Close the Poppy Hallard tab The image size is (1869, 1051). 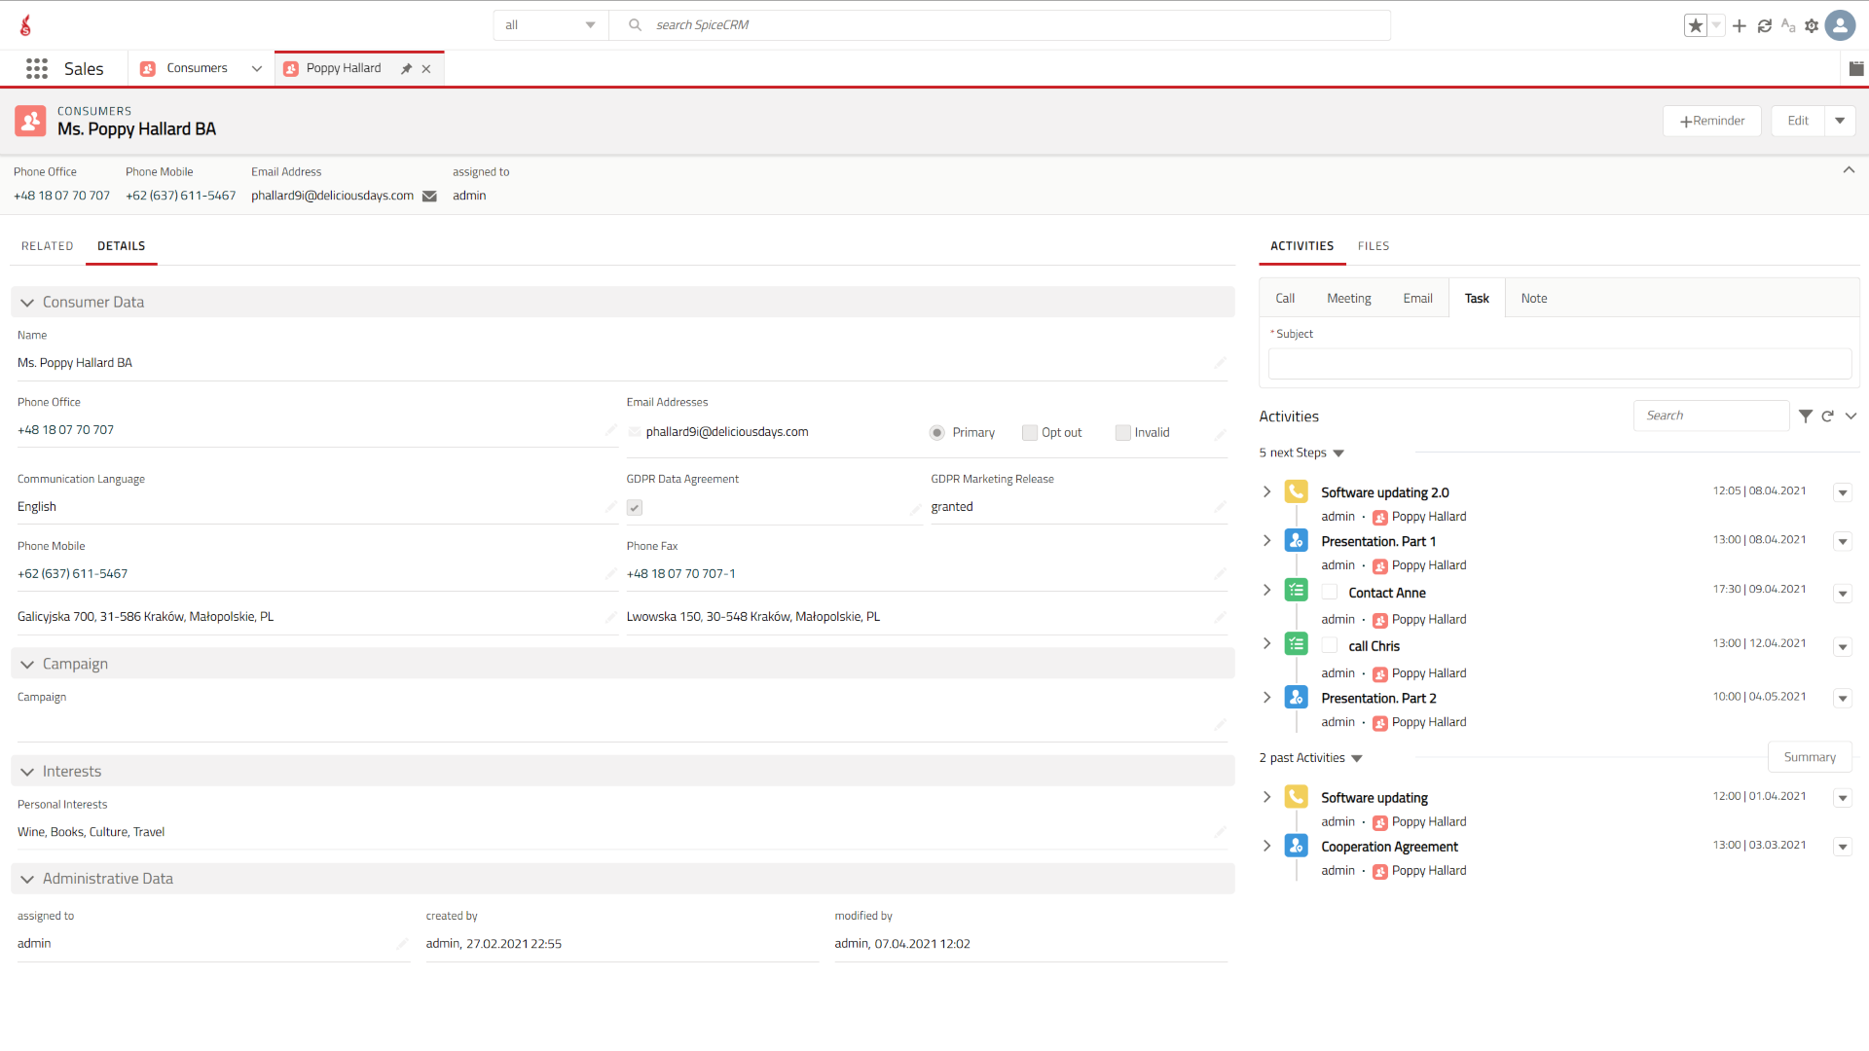point(426,68)
